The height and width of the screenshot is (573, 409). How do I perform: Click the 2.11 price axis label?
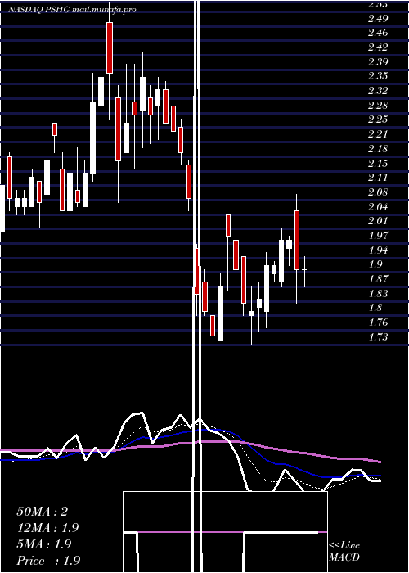[378, 178]
